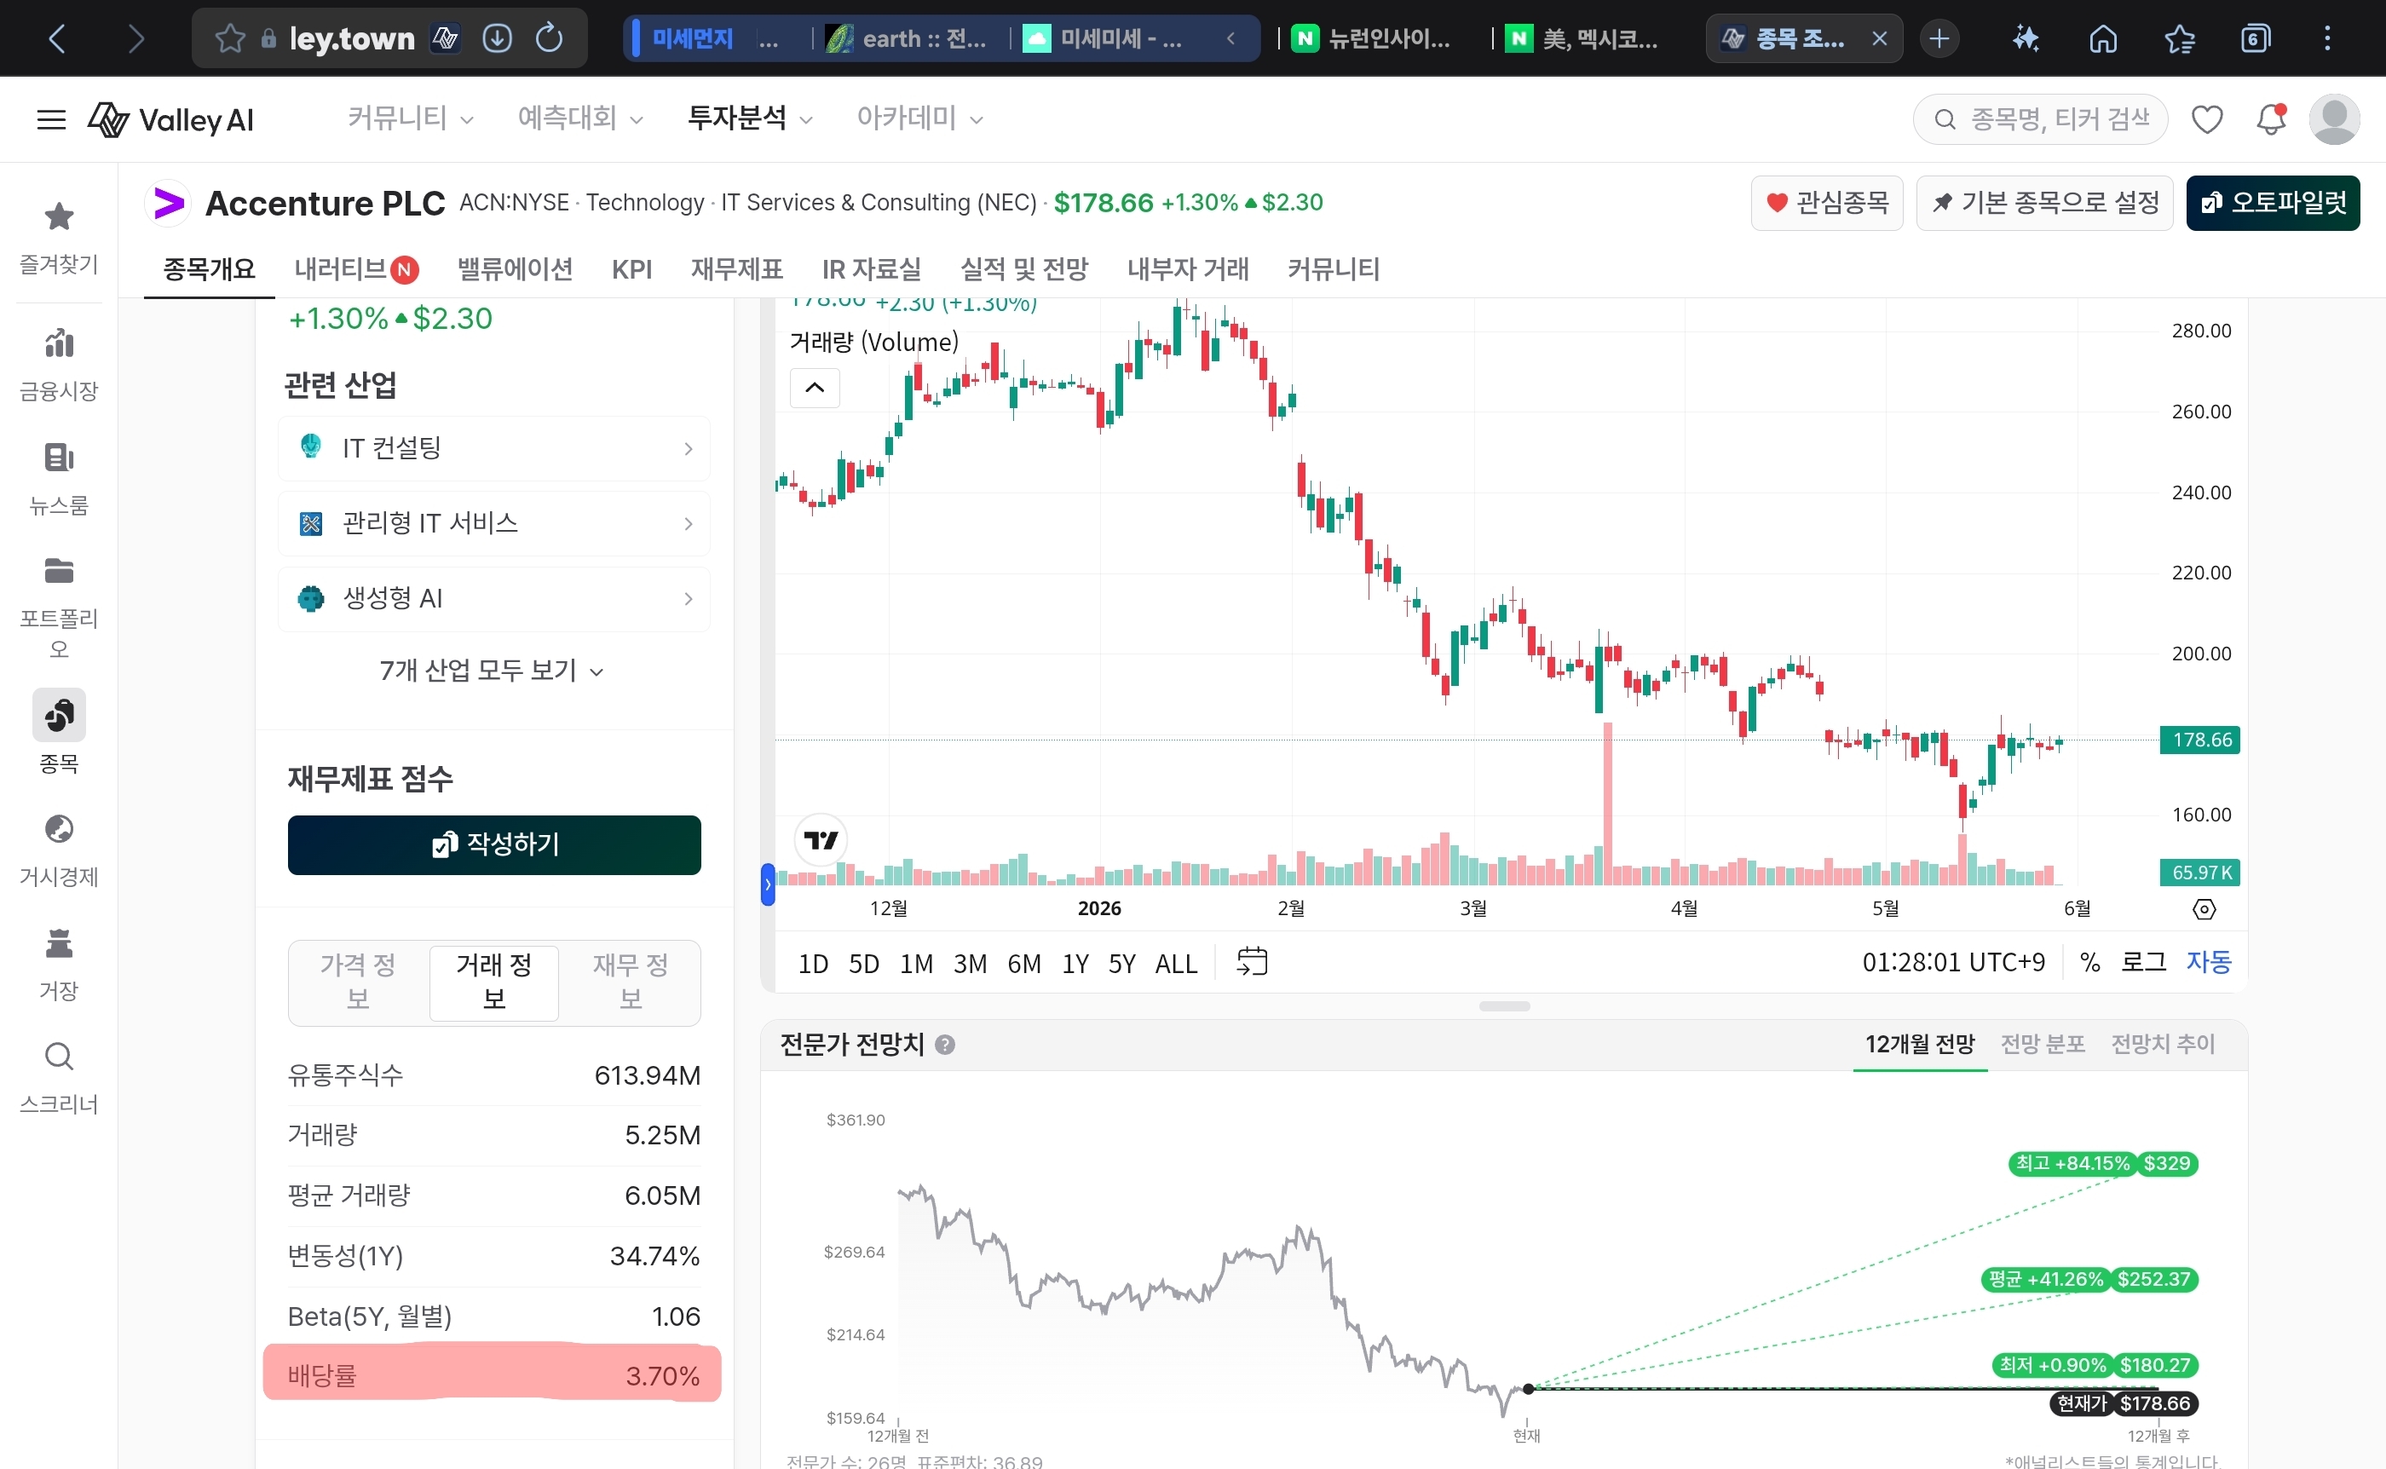Click the 작성하기 button
Viewport: 2386px width, 1469px height.
tap(493, 844)
